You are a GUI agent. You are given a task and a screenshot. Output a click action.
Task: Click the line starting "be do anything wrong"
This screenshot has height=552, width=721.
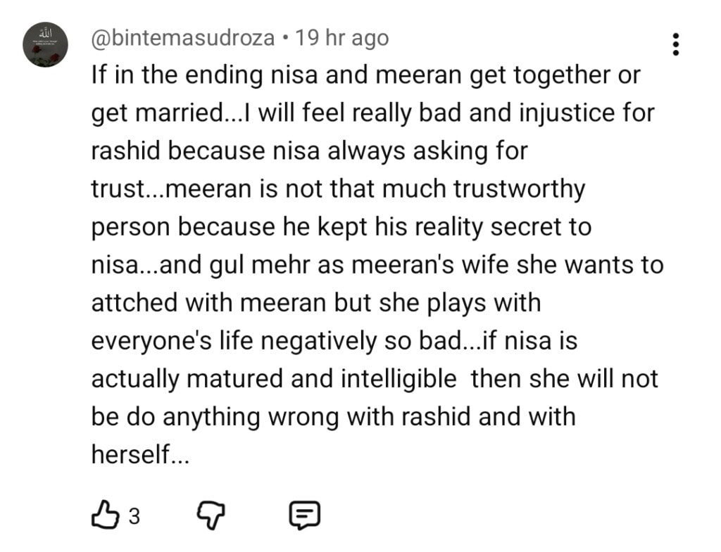(333, 417)
